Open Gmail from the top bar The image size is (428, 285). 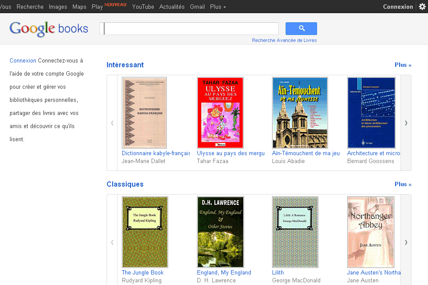pyautogui.click(x=197, y=7)
